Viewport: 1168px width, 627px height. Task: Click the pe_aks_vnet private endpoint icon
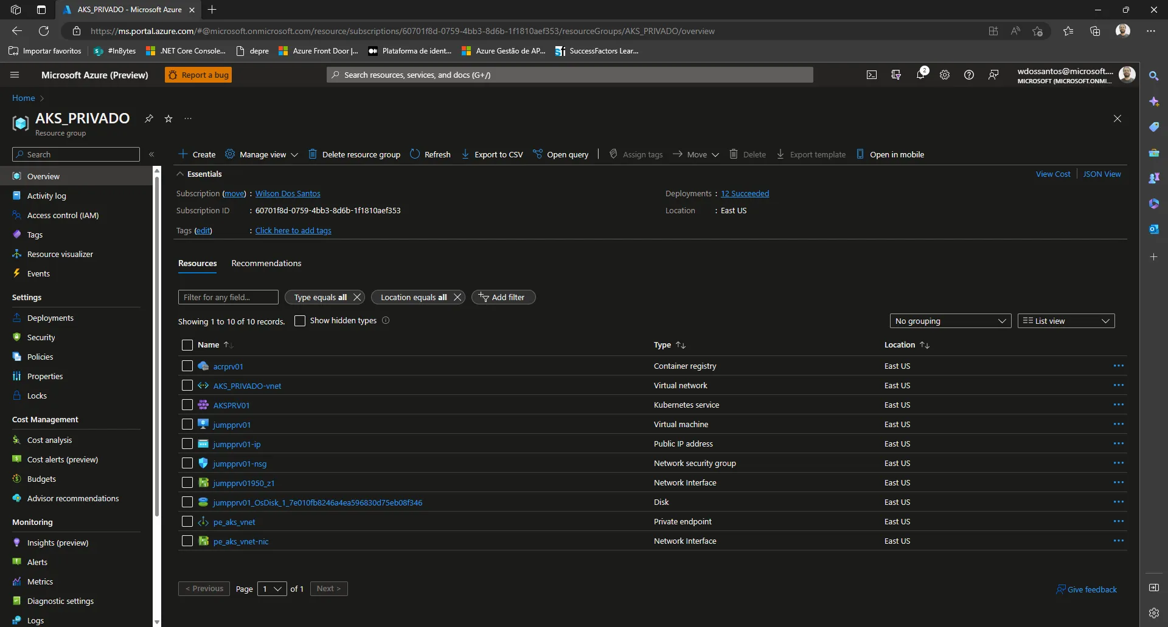tap(203, 521)
